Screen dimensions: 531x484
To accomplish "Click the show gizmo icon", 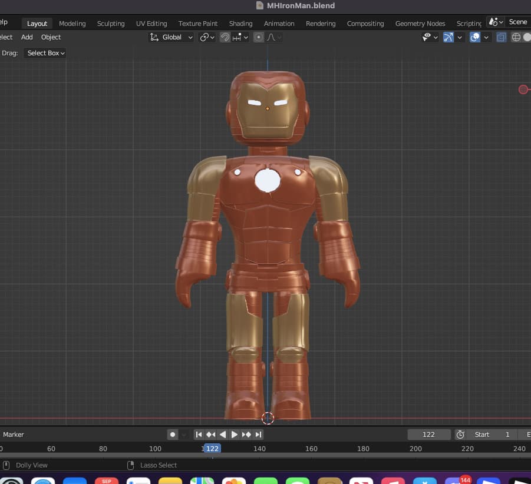I will [448, 37].
